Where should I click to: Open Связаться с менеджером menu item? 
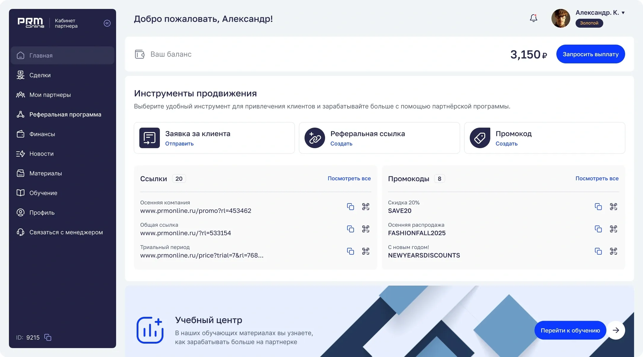66,232
